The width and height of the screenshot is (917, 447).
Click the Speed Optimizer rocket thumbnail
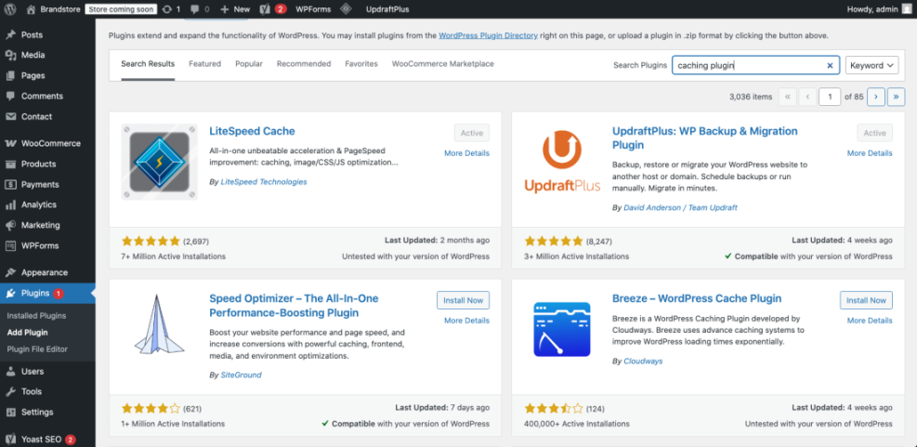click(159, 324)
